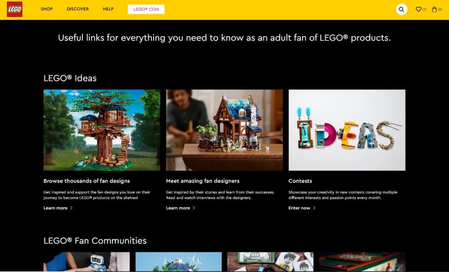The image size is (449, 272).
Task: Open the medieval blacksmith house image
Action: click(224, 130)
